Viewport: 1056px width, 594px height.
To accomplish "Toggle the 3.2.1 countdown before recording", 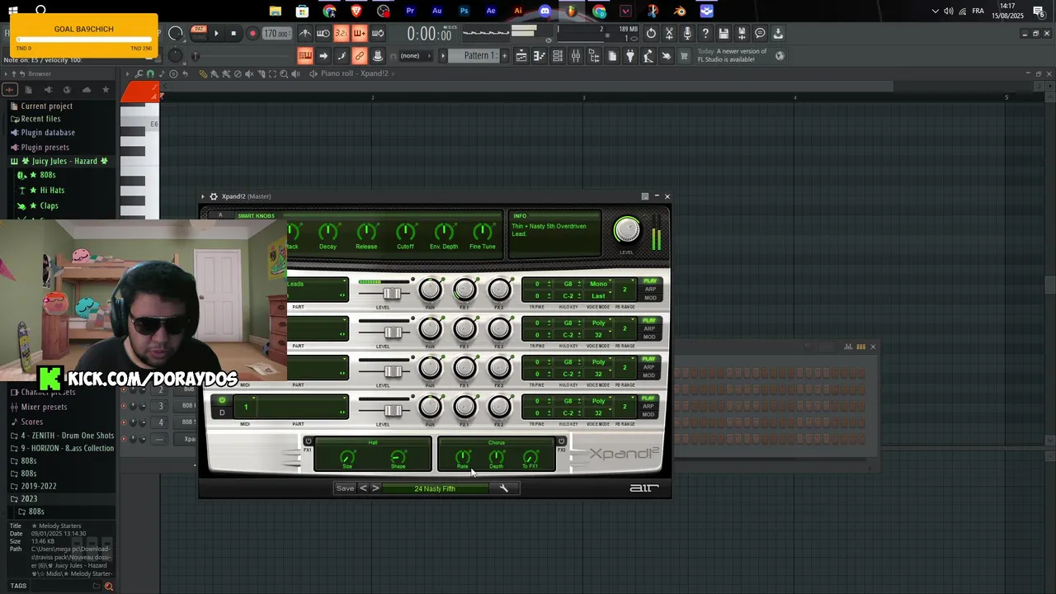I will click(341, 33).
